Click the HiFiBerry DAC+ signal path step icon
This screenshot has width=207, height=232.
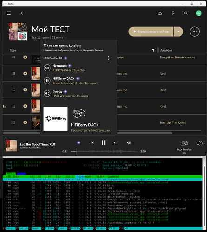[47, 81]
